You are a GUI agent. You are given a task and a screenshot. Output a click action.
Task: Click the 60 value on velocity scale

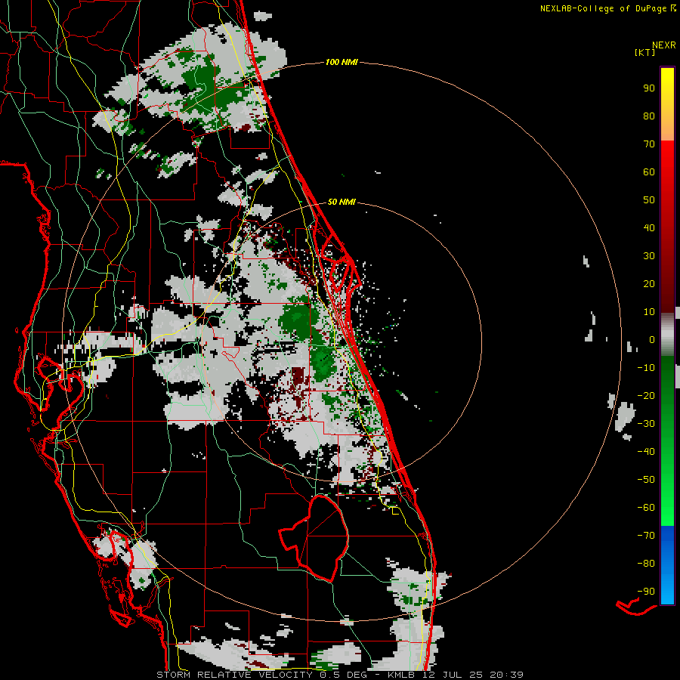click(649, 172)
